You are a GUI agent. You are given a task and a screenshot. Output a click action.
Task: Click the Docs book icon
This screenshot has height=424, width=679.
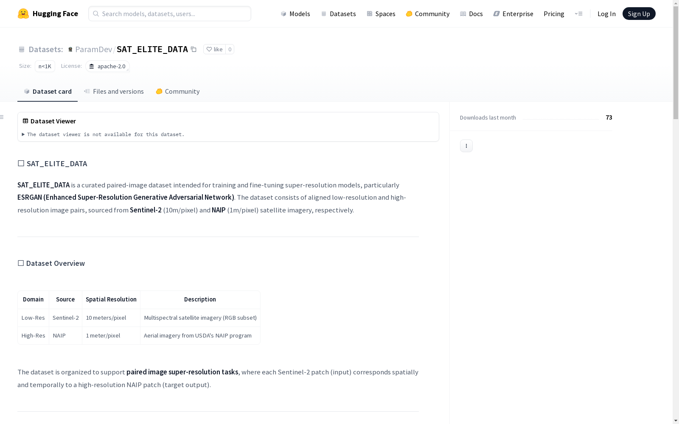pos(463,14)
